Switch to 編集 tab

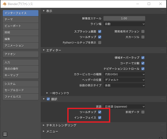(21, 39)
